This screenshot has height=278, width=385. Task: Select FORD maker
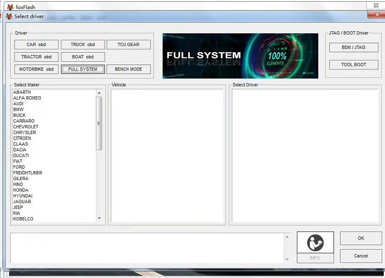(x=19, y=167)
